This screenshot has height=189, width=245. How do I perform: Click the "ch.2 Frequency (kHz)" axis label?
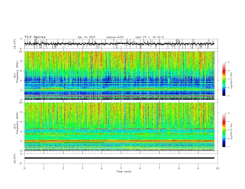pyautogui.click(x=16, y=123)
